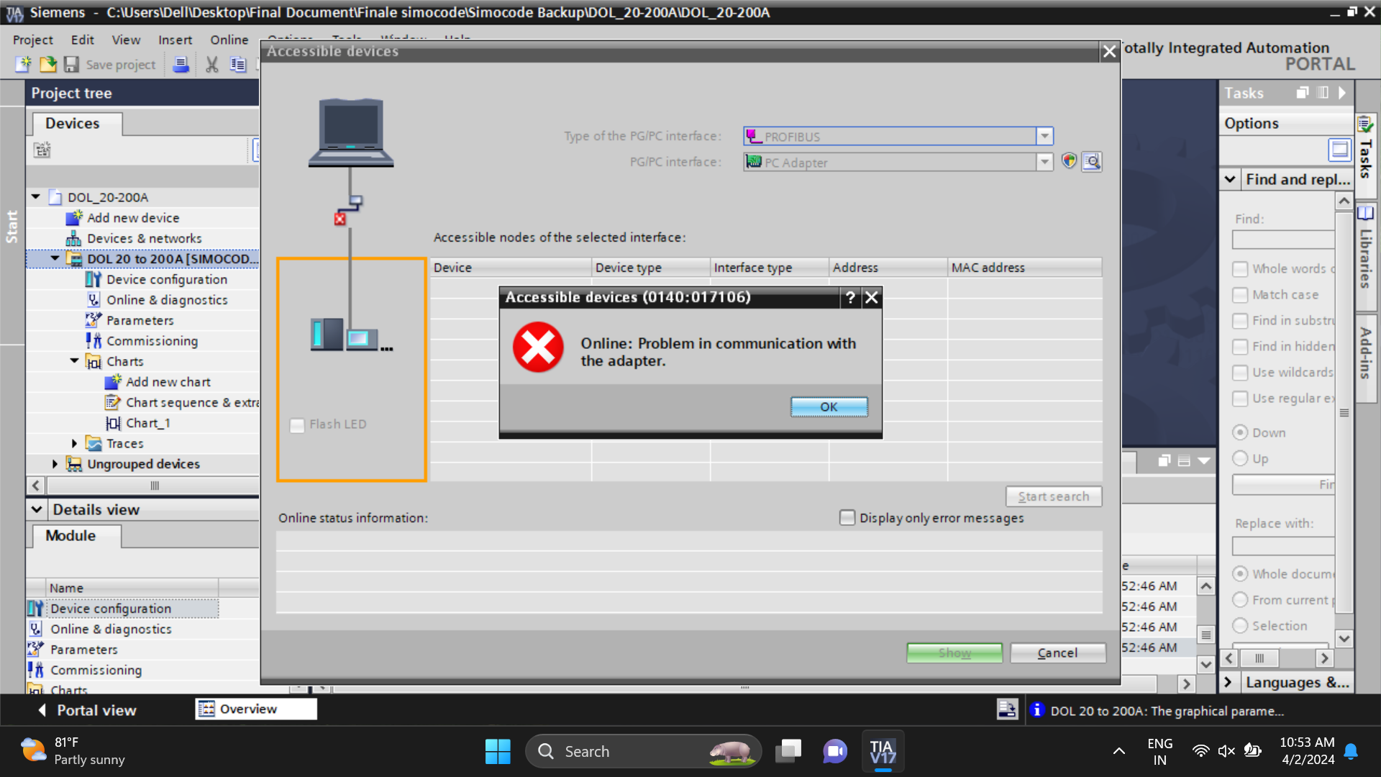This screenshot has width=1381, height=777.
Task: Click the shield icon beside PC Adapter
Action: (x=1069, y=162)
